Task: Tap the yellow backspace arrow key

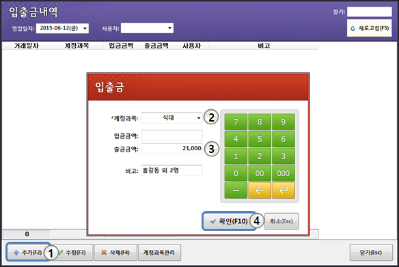Action: coord(260,191)
